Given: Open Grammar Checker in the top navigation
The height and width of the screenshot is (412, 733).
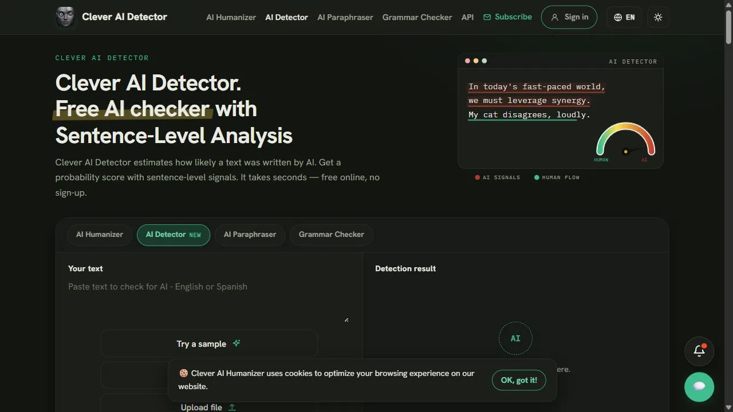Looking at the screenshot, I should click(417, 17).
